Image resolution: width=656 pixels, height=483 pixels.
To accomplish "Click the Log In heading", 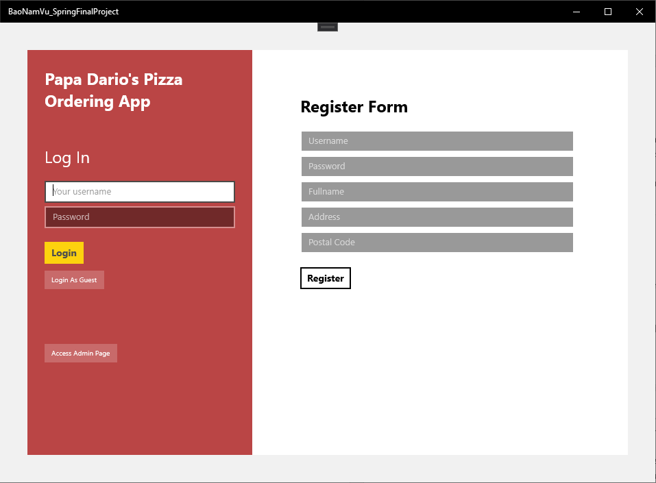I will (x=67, y=158).
